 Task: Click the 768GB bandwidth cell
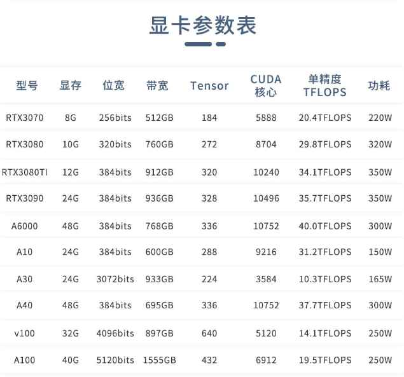pos(160,226)
